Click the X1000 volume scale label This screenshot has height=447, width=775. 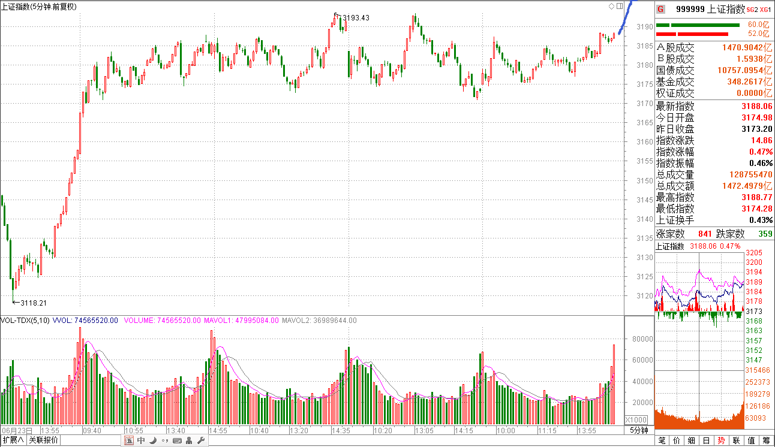click(x=636, y=419)
